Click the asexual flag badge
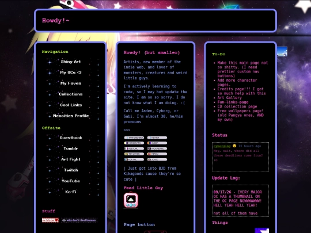This screenshot has height=233, width=311. coord(134,148)
